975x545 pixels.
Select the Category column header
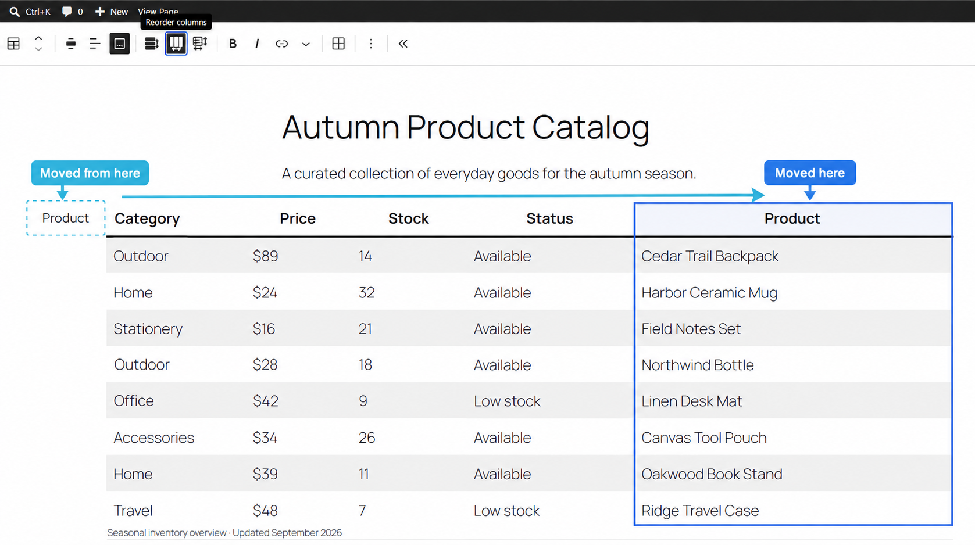click(147, 218)
